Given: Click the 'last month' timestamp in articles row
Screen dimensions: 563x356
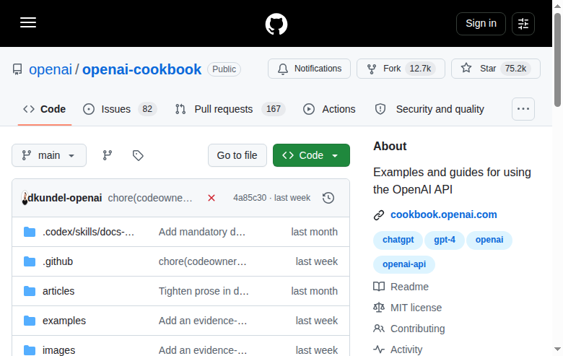Looking at the screenshot, I should (x=314, y=291).
